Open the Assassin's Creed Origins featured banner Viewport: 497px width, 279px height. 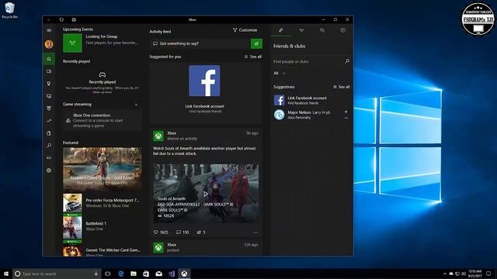pos(102,169)
